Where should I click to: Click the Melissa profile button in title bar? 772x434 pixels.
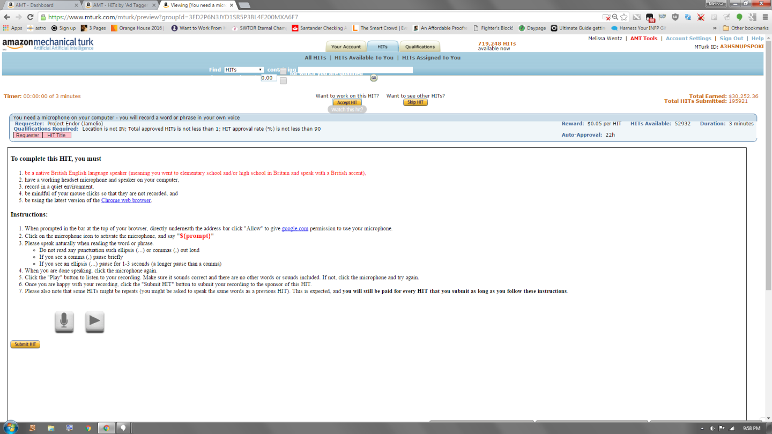[715, 3]
